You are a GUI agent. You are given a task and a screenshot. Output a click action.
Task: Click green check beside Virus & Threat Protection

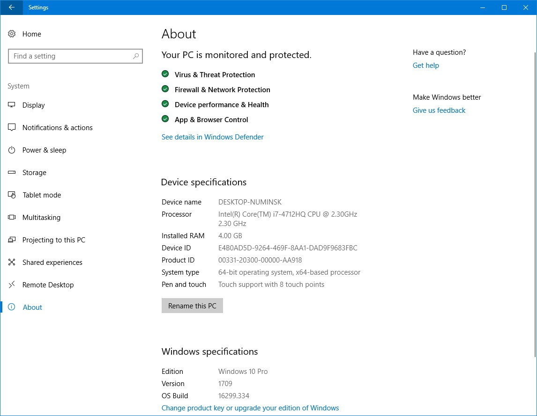coord(165,74)
